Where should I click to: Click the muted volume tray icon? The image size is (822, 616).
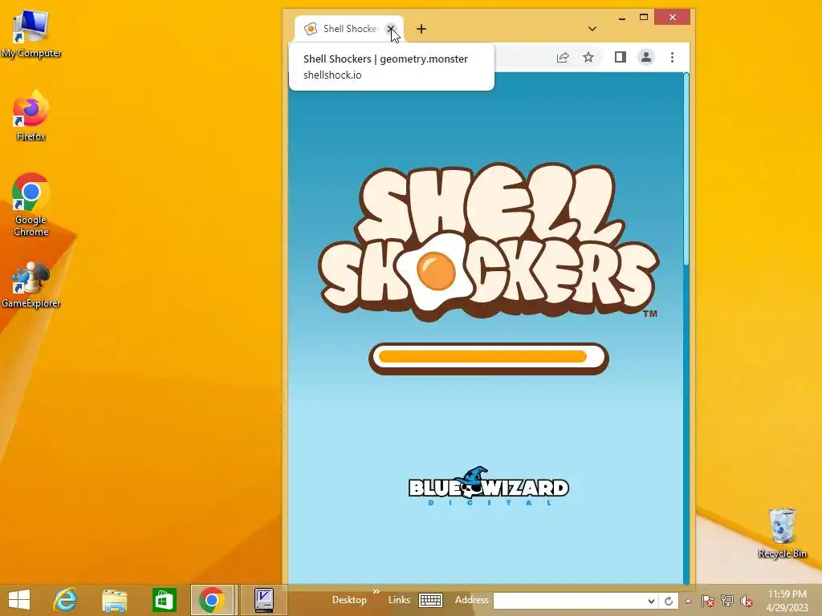click(747, 601)
